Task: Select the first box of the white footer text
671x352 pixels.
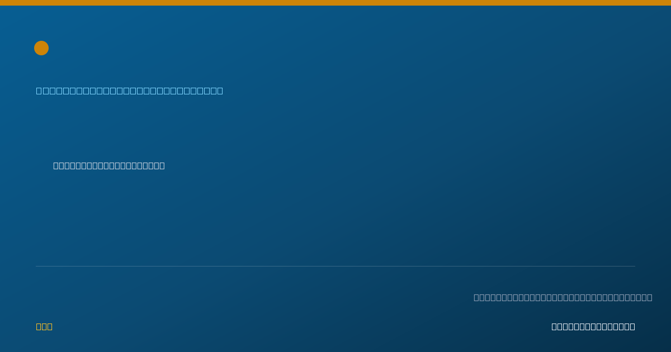Action: [554, 326]
